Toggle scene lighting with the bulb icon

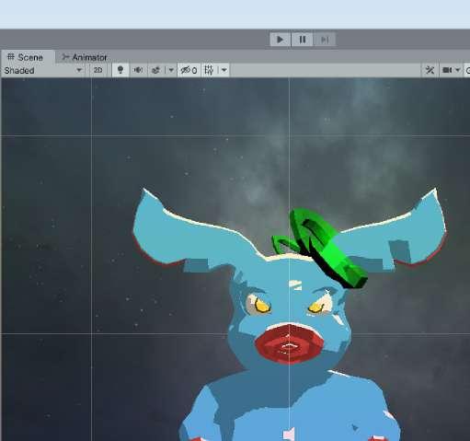pyautogui.click(x=120, y=70)
